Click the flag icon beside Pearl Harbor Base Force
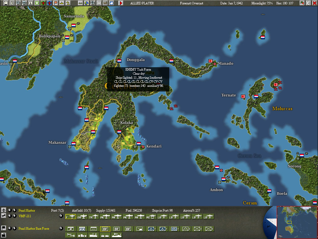The image size is (318, 239). point(4,228)
